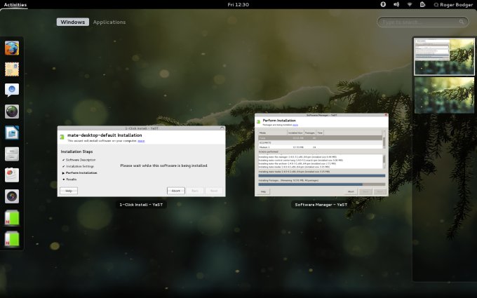Open the file cabinet Files icon in dash
This screenshot has height=298, width=477.
pyautogui.click(x=12, y=154)
